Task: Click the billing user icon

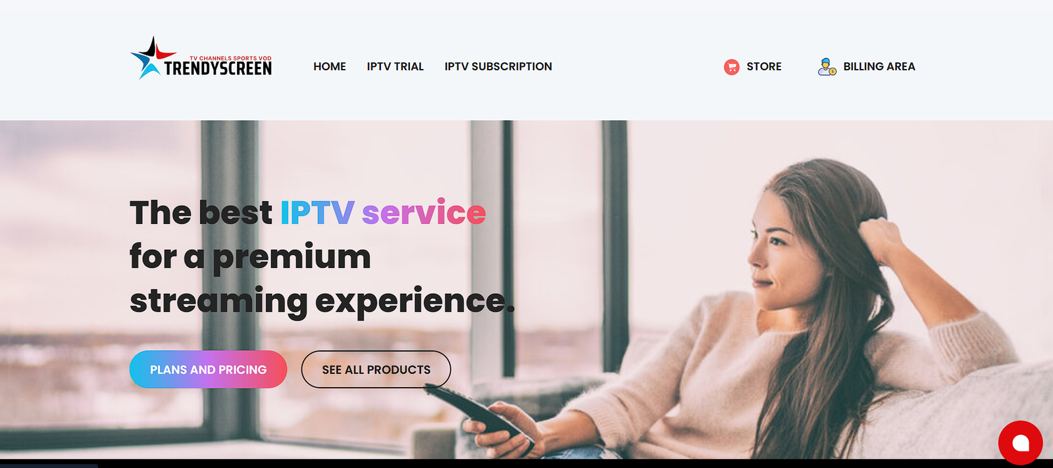Action: click(827, 66)
